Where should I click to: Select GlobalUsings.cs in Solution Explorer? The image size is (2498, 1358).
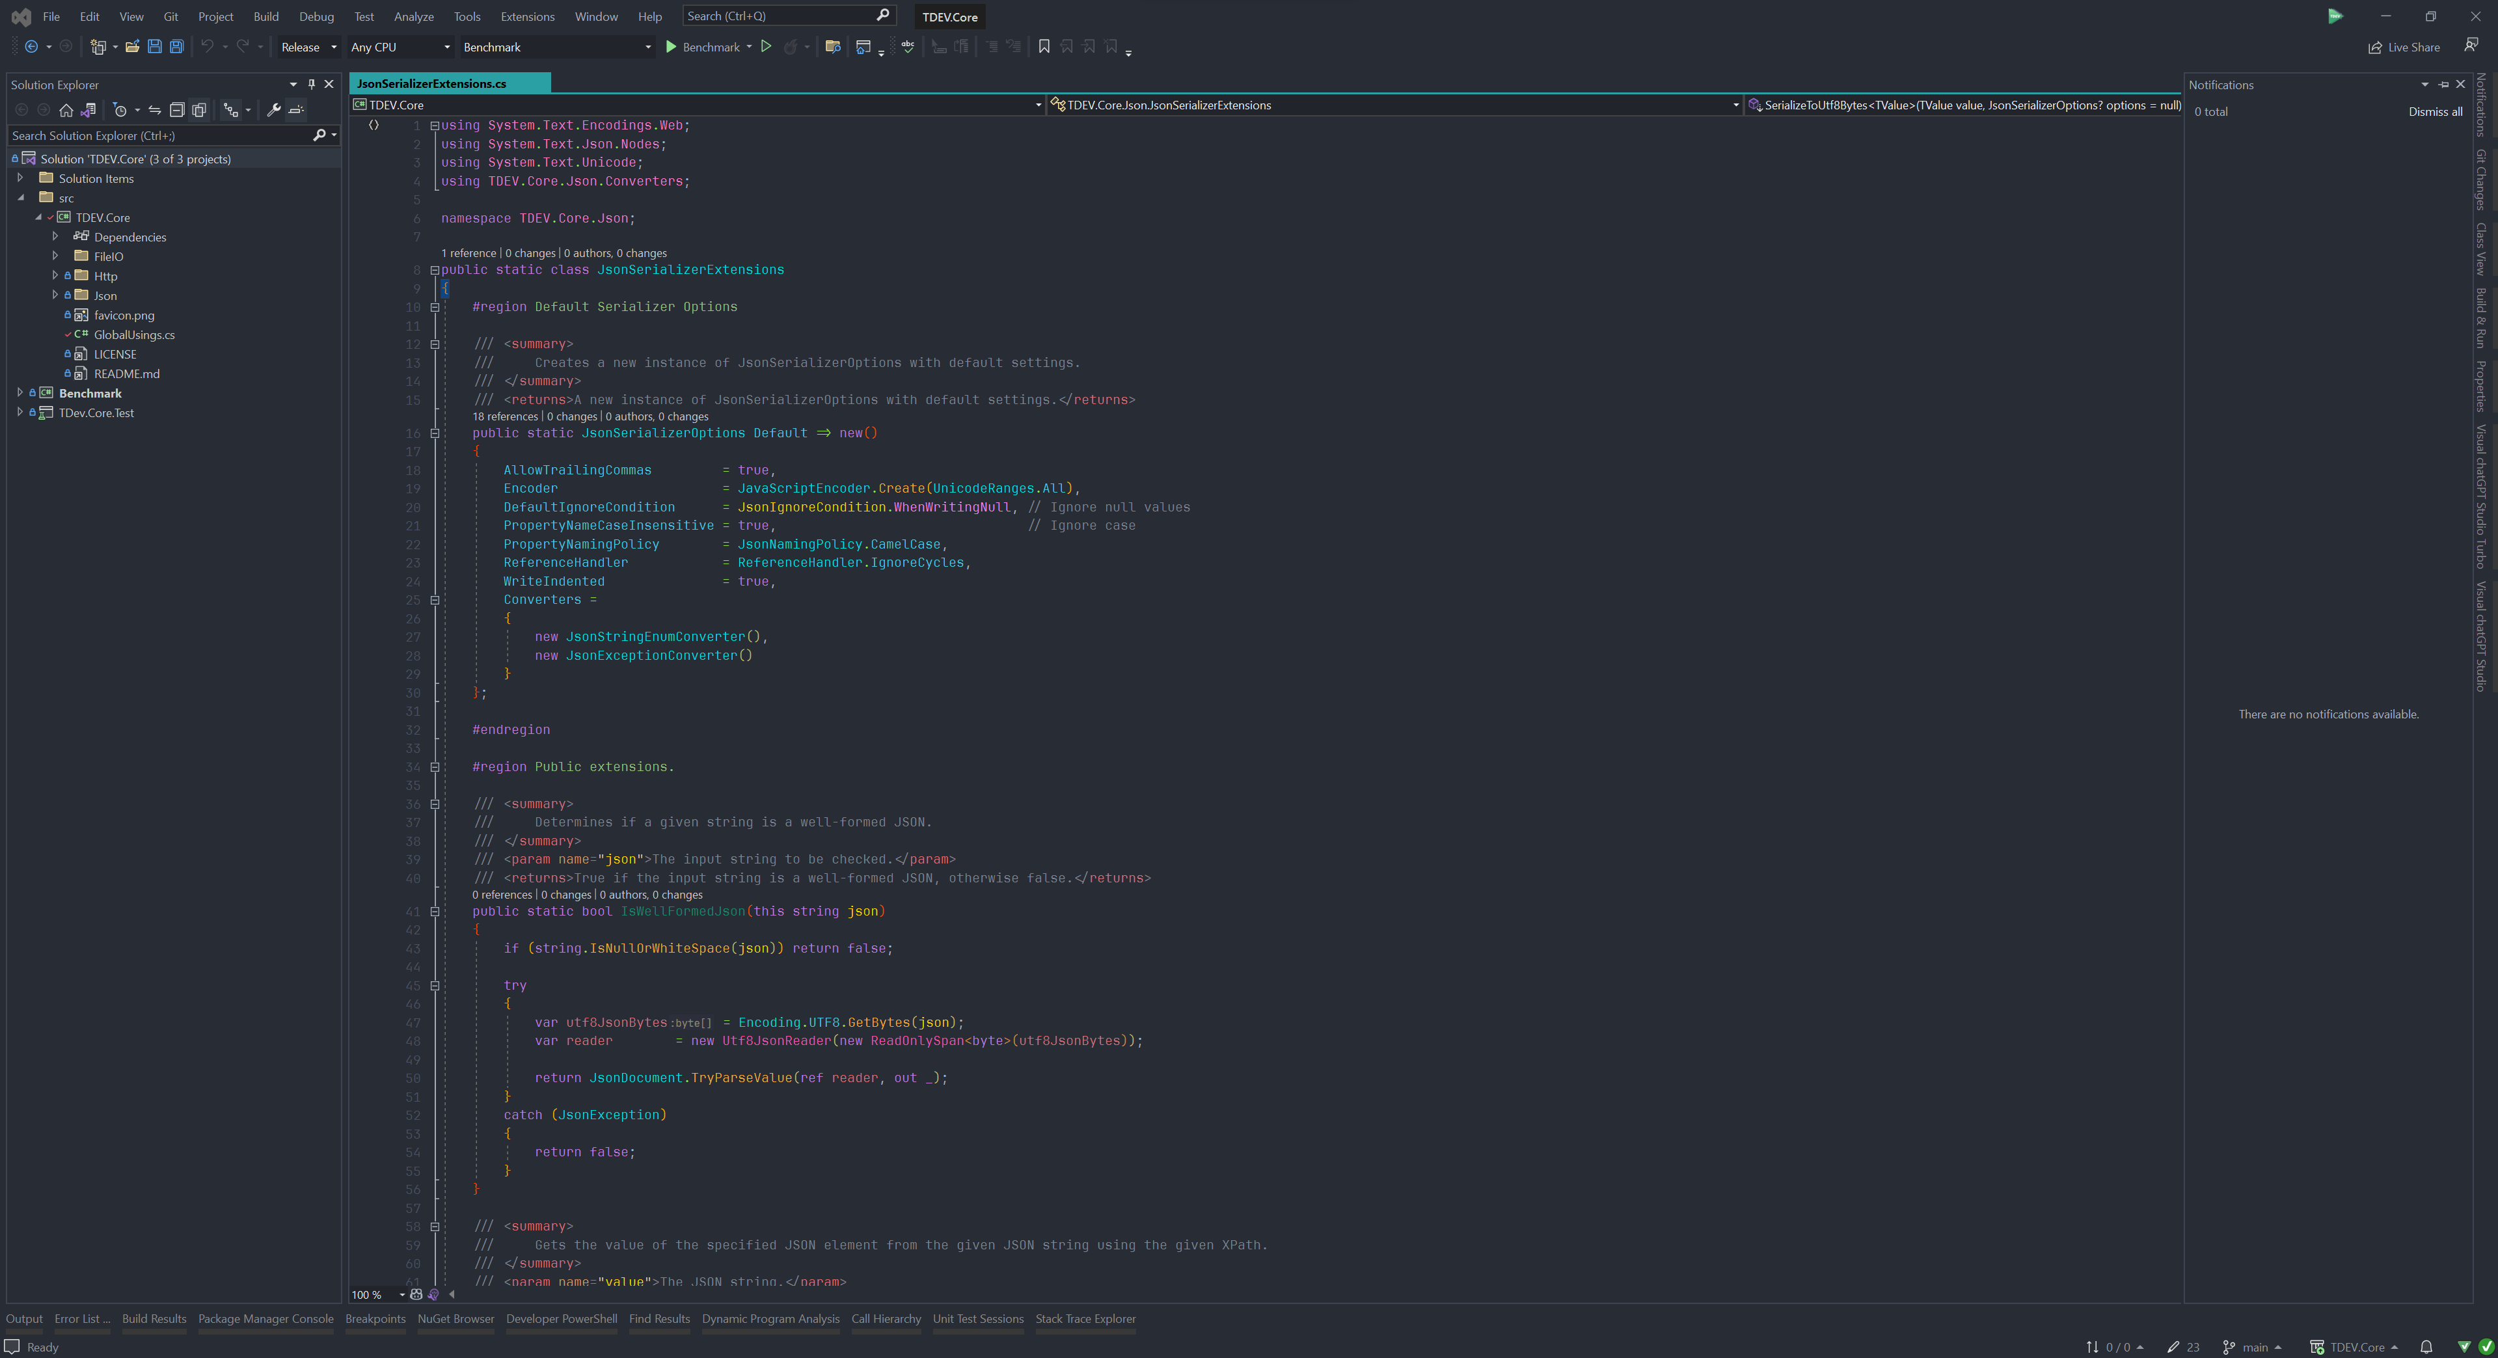click(134, 334)
